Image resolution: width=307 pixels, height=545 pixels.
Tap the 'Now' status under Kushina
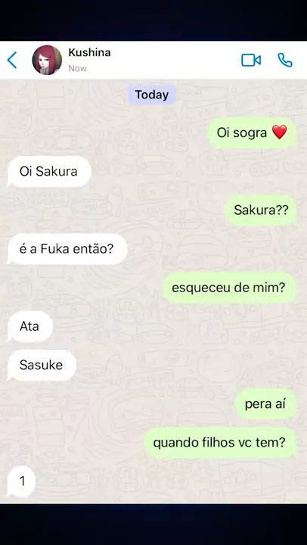pos(77,68)
